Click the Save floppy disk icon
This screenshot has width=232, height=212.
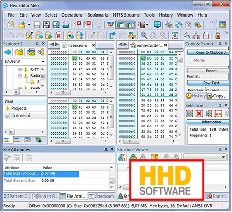pos(37,25)
